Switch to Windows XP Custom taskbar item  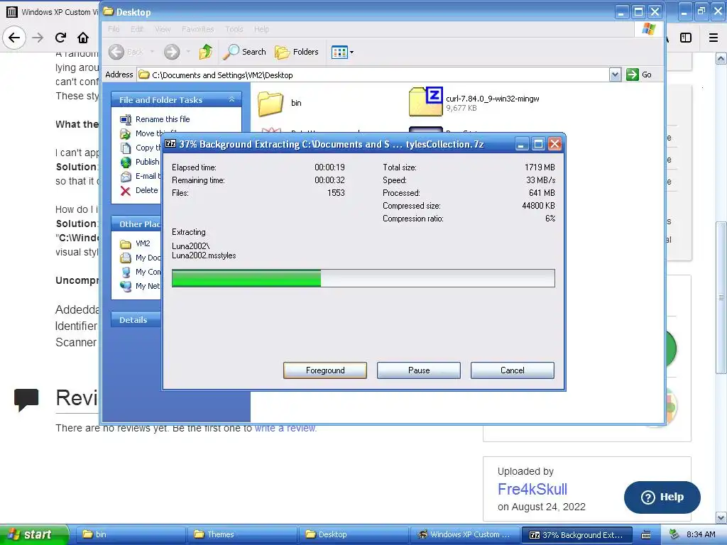point(465,534)
